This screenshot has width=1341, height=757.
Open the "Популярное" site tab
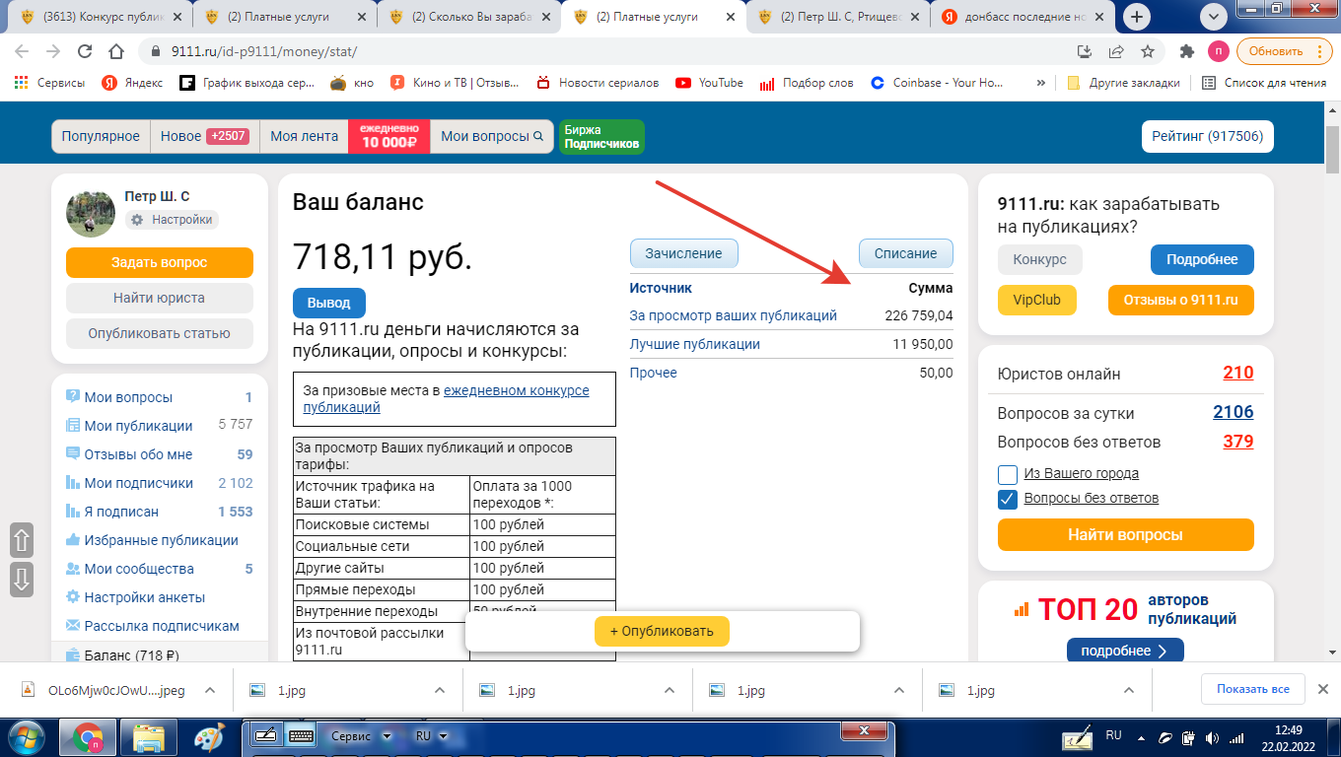(101, 137)
